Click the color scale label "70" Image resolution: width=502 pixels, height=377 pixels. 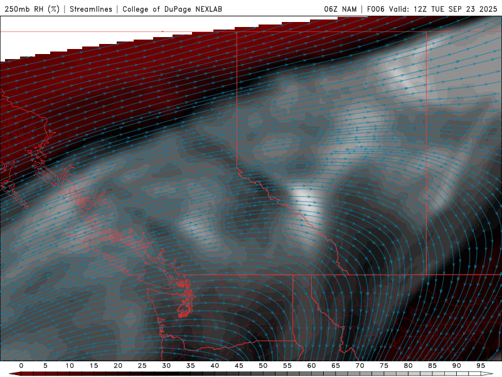(x=360, y=366)
